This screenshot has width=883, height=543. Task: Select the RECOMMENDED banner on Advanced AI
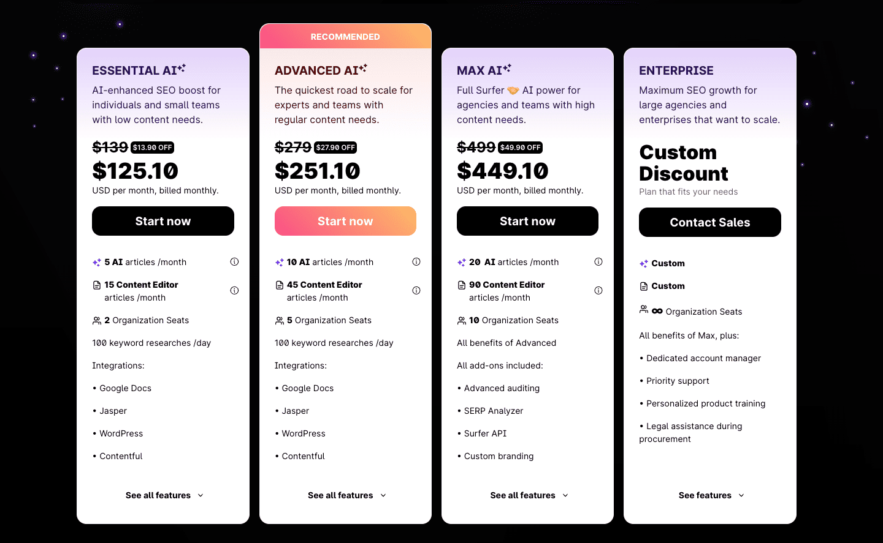345,37
